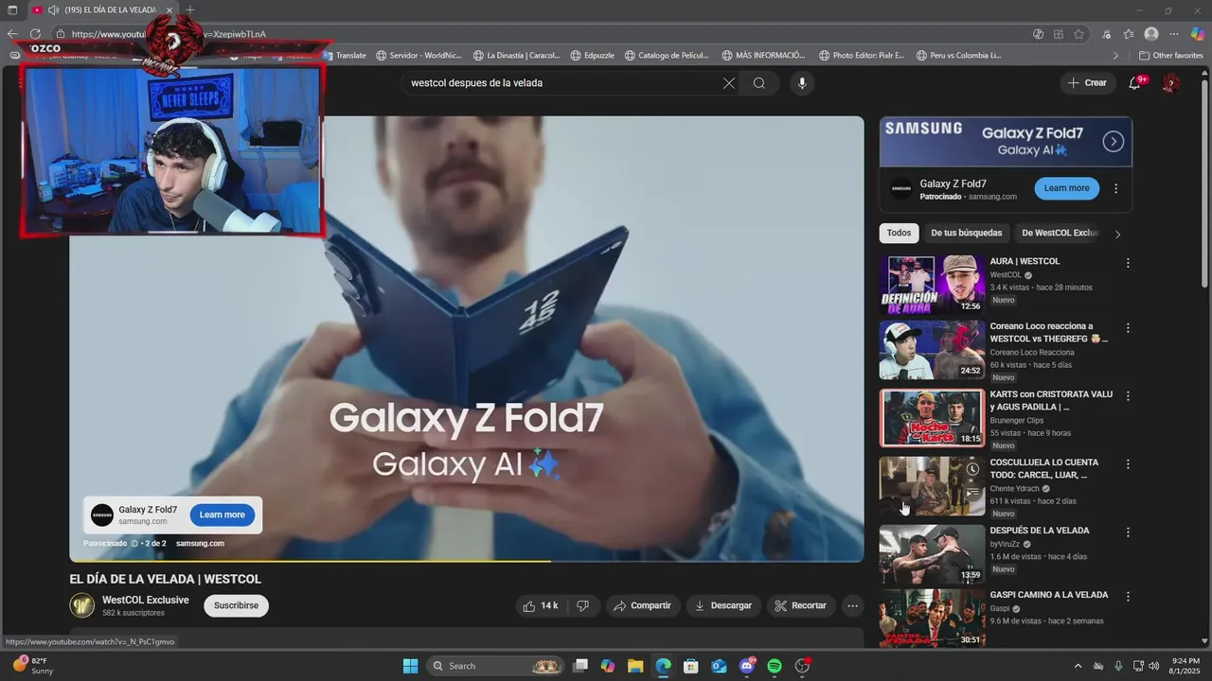
Task: Open YouTube notifications bell
Action: point(1134,83)
